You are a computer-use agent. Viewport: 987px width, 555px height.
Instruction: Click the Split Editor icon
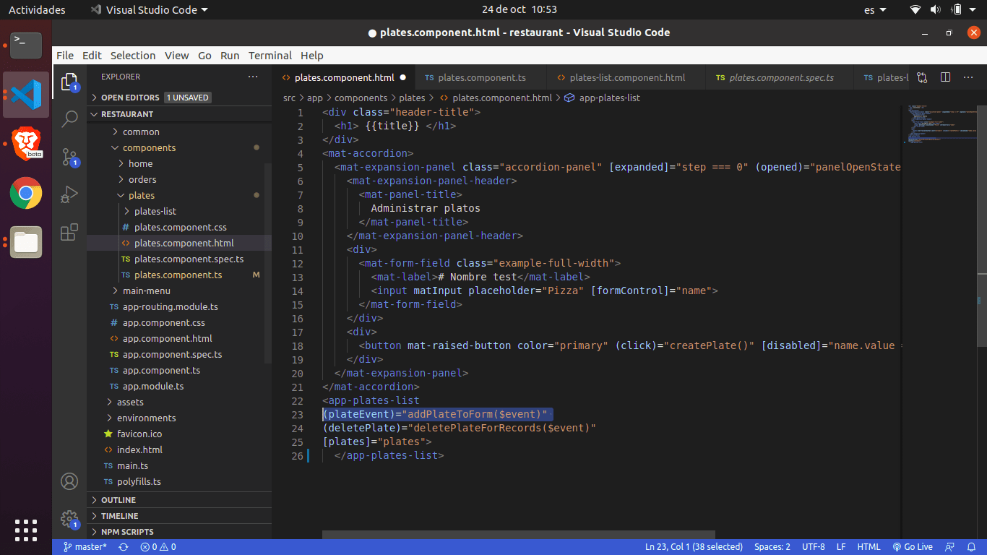[x=945, y=77]
